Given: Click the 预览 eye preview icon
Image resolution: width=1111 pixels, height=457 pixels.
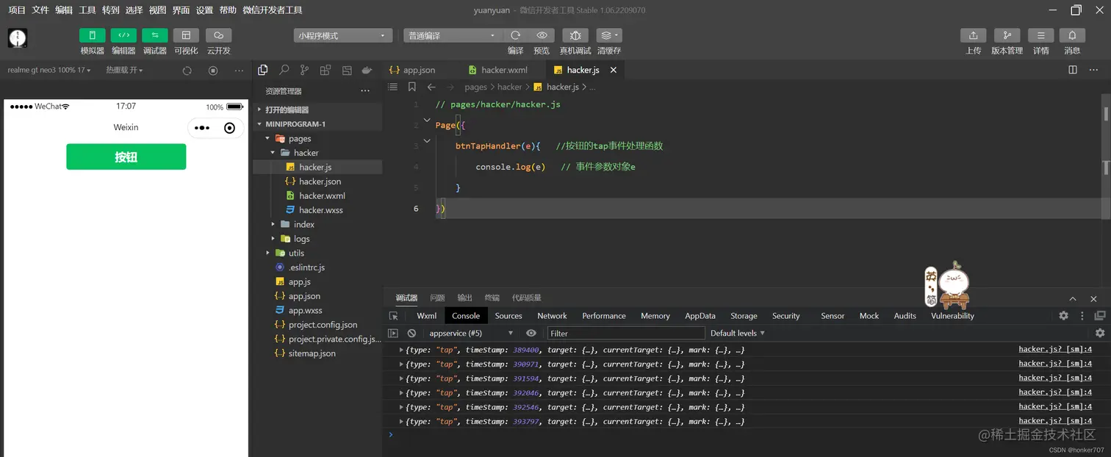Looking at the screenshot, I should click(542, 35).
